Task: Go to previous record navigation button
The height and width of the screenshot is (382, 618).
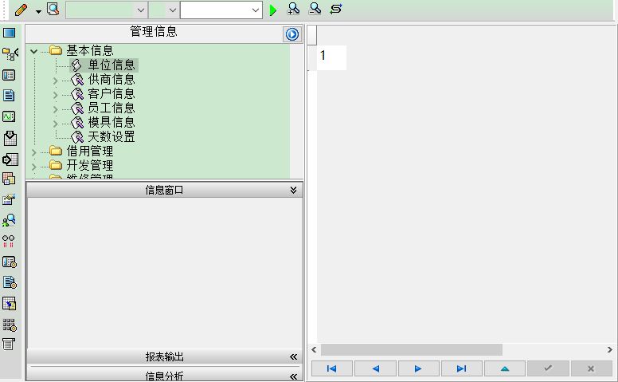Action: point(375,368)
